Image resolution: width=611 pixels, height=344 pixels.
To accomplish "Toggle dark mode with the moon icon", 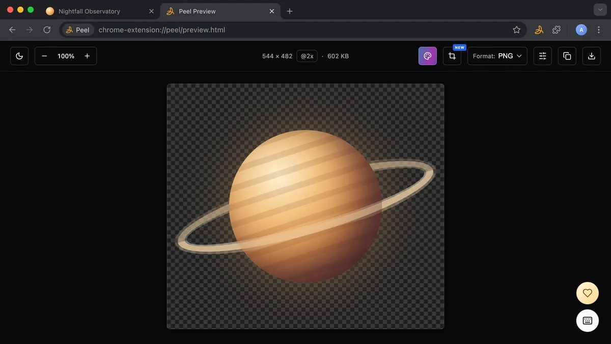I will pyautogui.click(x=19, y=56).
